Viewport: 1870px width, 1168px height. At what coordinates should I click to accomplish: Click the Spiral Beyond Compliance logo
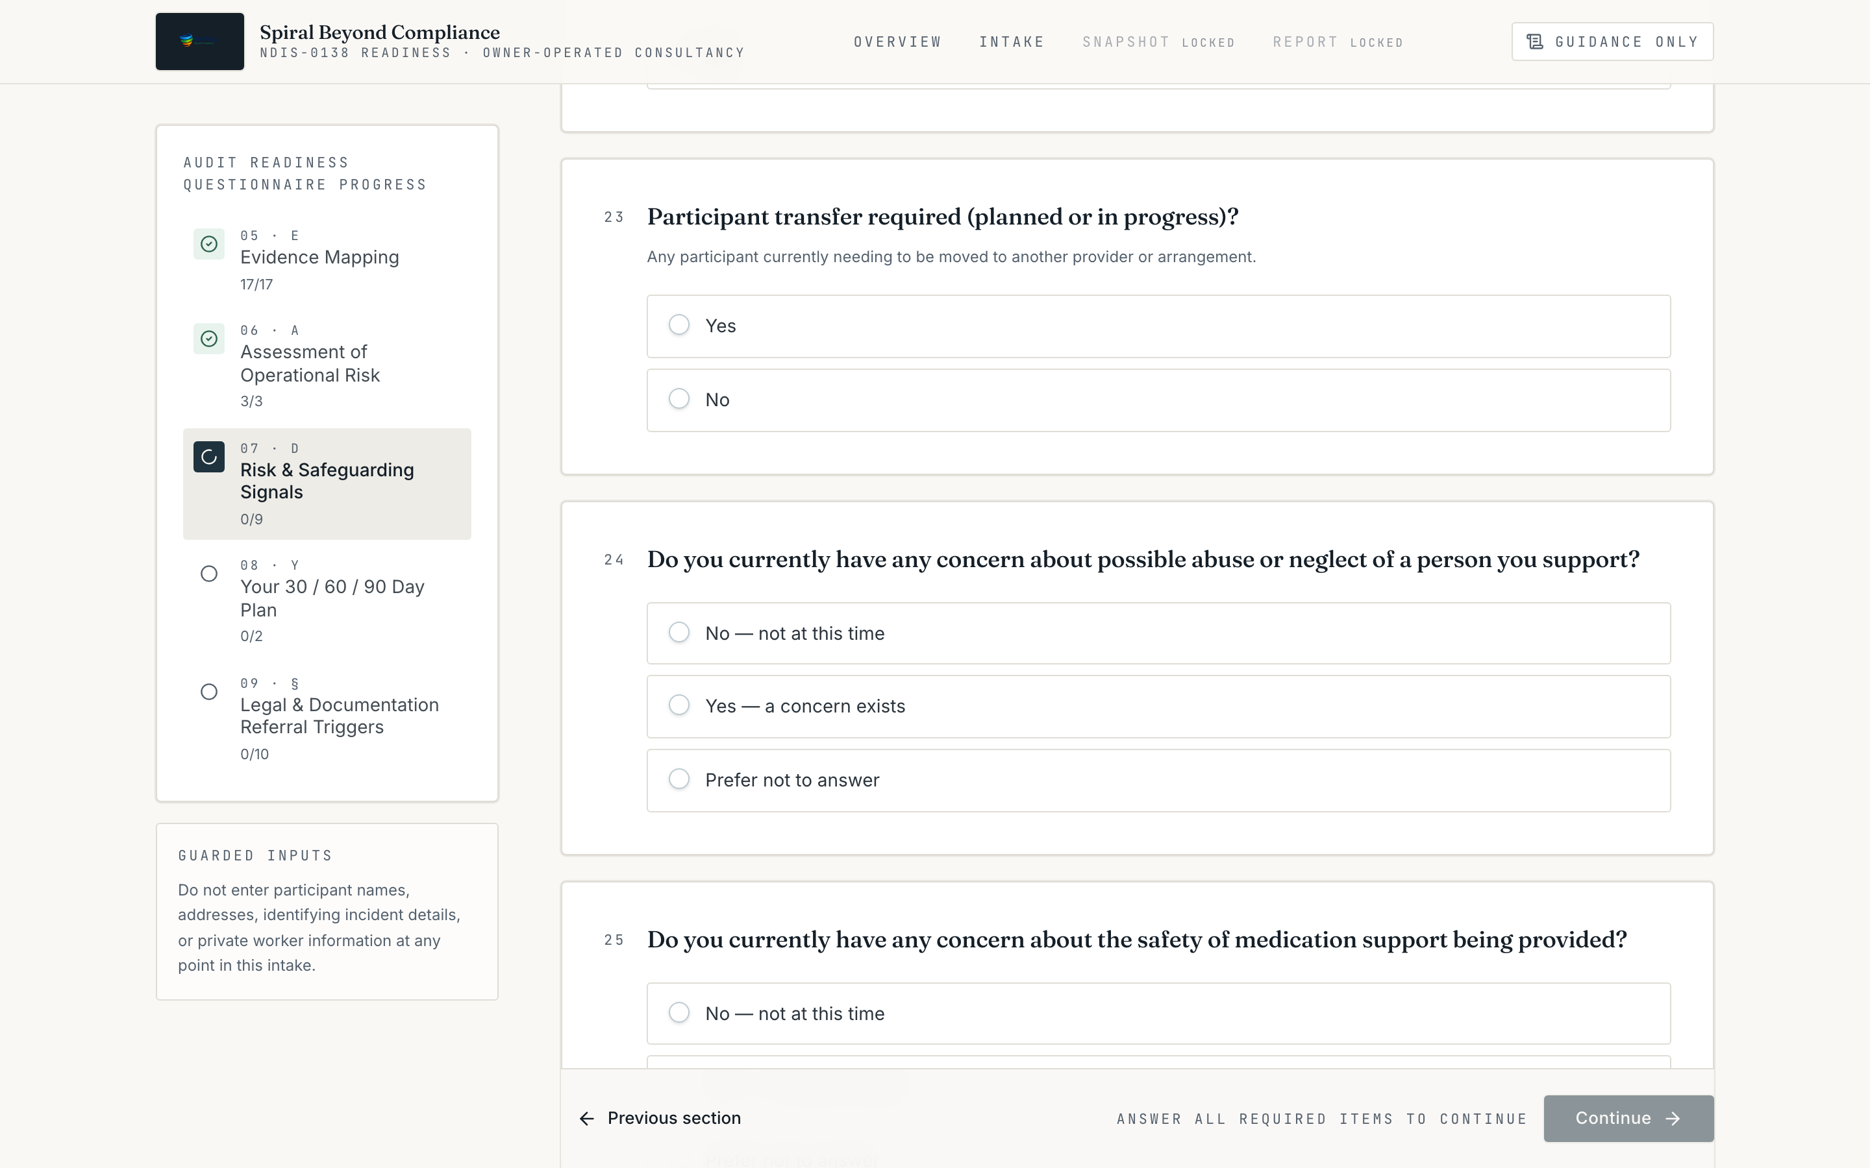[199, 42]
